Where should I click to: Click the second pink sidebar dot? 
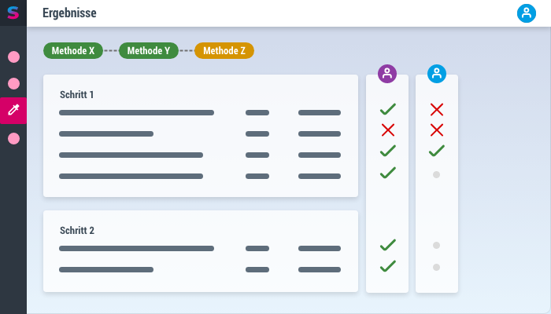(x=13, y=84)
